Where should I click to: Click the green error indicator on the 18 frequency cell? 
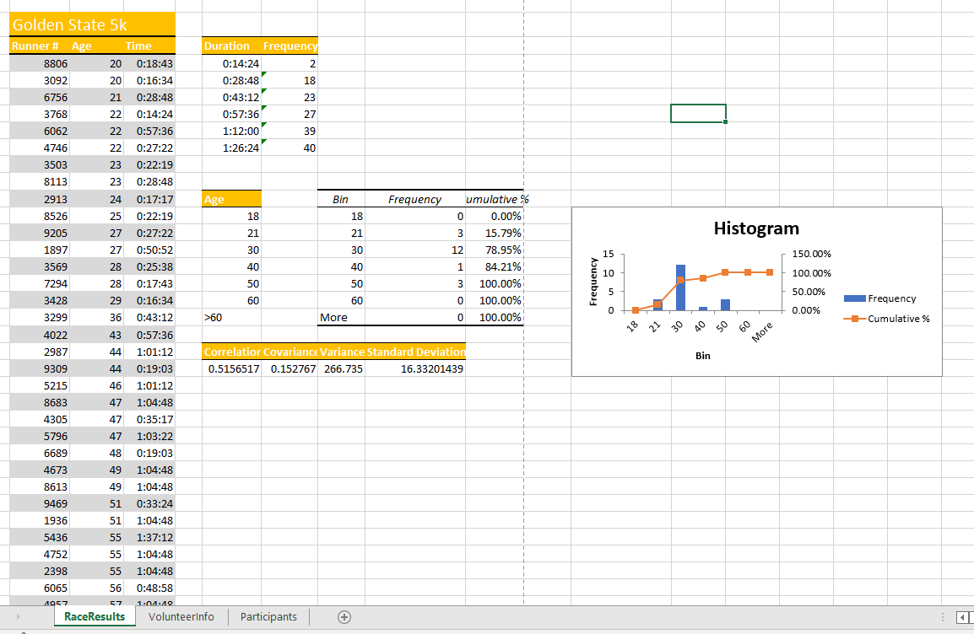263,75
